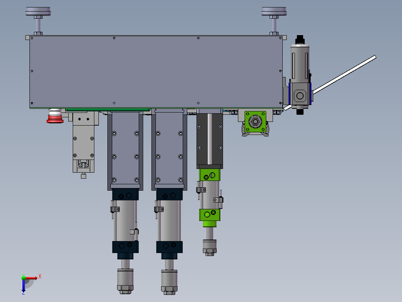Select the white diagonal air tube

click(344, 74)
